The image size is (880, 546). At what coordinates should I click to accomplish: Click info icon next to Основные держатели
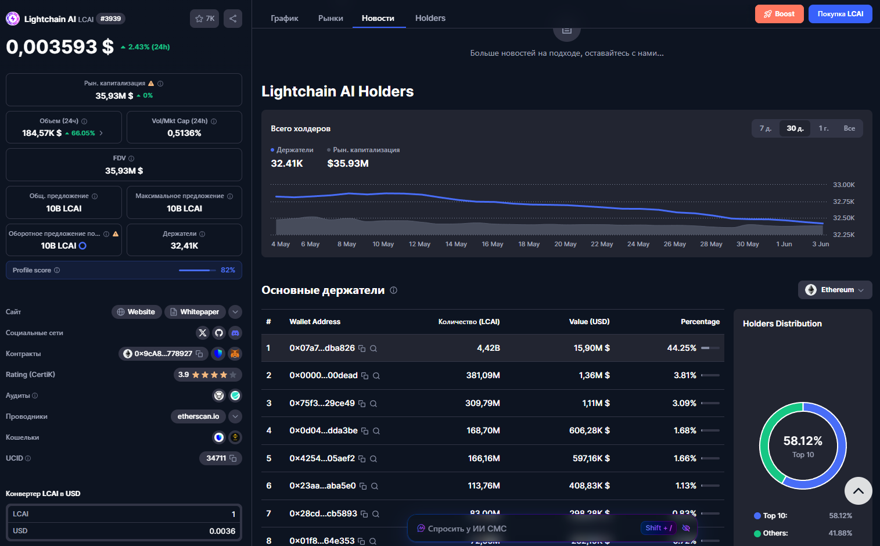click(393, 290)
